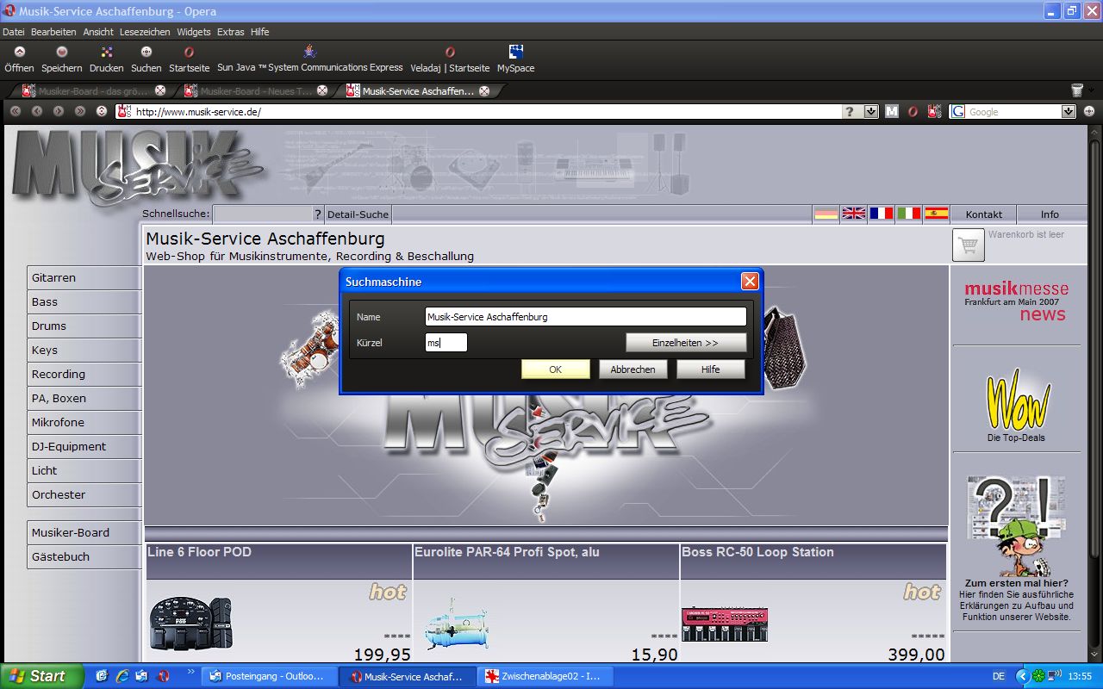Switch site language to Spanish flag
The height and width of the screenshot is (689, 1103).
point(937,214)
